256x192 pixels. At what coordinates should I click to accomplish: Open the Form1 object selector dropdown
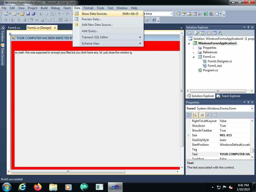(x=252, y=108)
